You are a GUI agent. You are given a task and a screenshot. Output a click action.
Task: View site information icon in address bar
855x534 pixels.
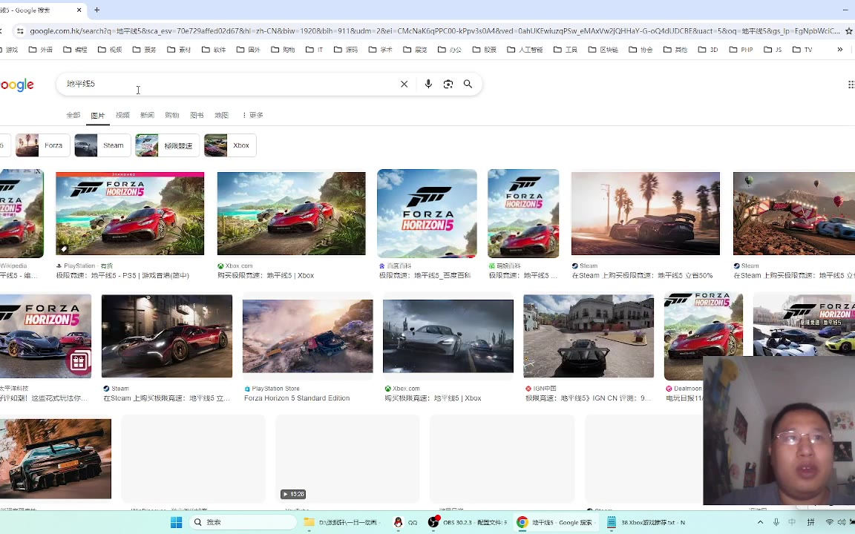click(x=20, y=31)
